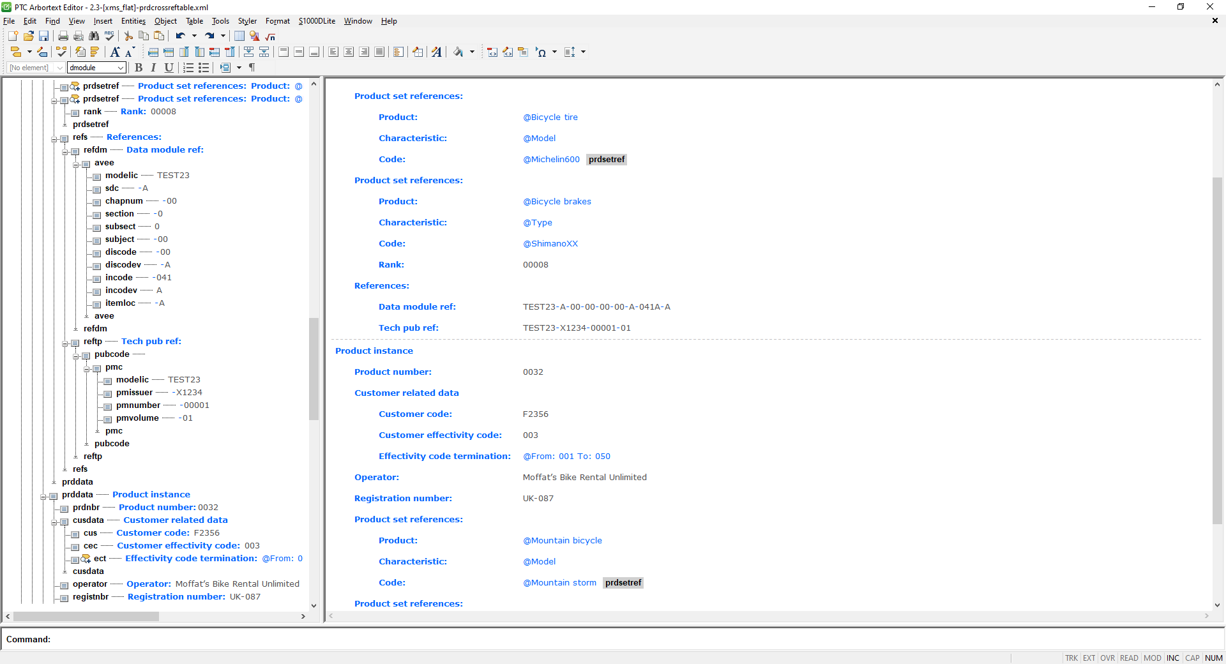Collapse the avee tree node
This screenshot has width=1226, height=664.
pos(77,164)
